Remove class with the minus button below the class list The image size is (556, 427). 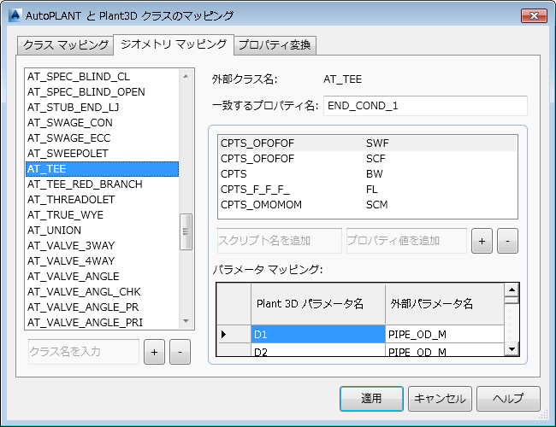pos(180,352)
